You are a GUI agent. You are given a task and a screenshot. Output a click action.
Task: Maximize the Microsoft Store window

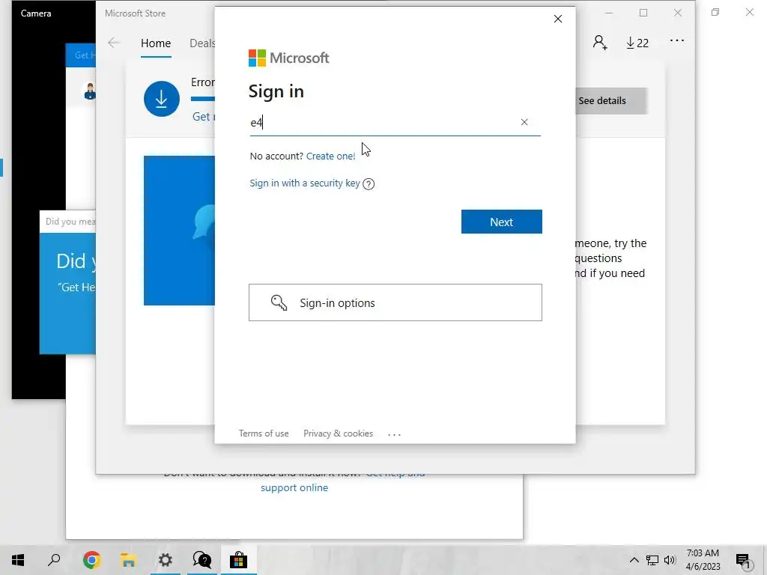click(643, 13)
